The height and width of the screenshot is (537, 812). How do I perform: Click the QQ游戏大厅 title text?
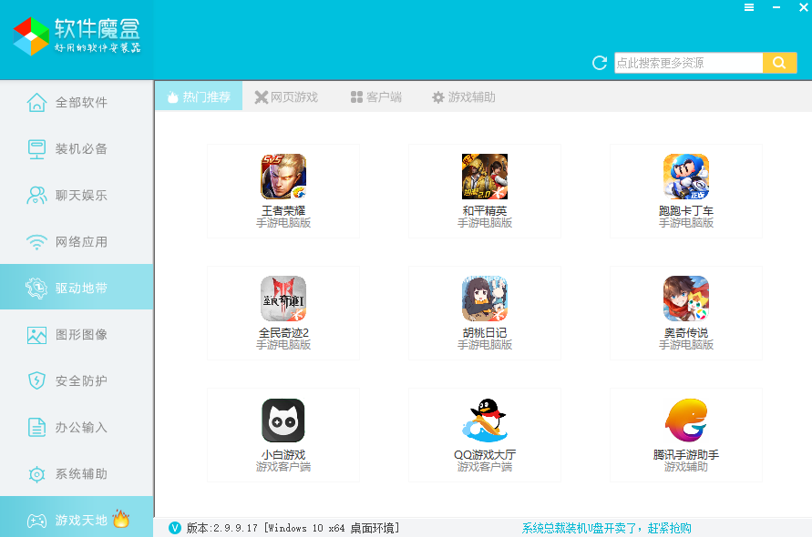(x=485, y=455)
